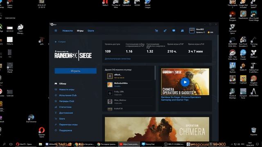Open Rainbow Six Siege Chimera Operators link
Viewport: 262px width, 147px height.
181,98
